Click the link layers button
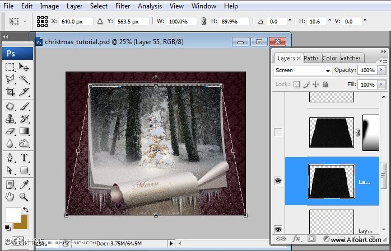The width and height of the screenshot is (391, 251). [281, 239]
